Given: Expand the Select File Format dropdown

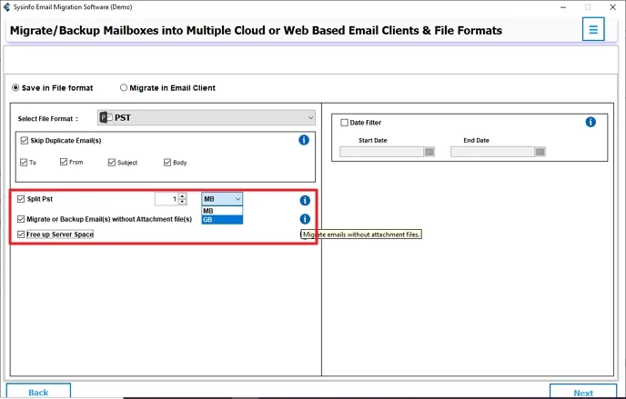Looking at the screenshot, I should [x=310, y=118].
